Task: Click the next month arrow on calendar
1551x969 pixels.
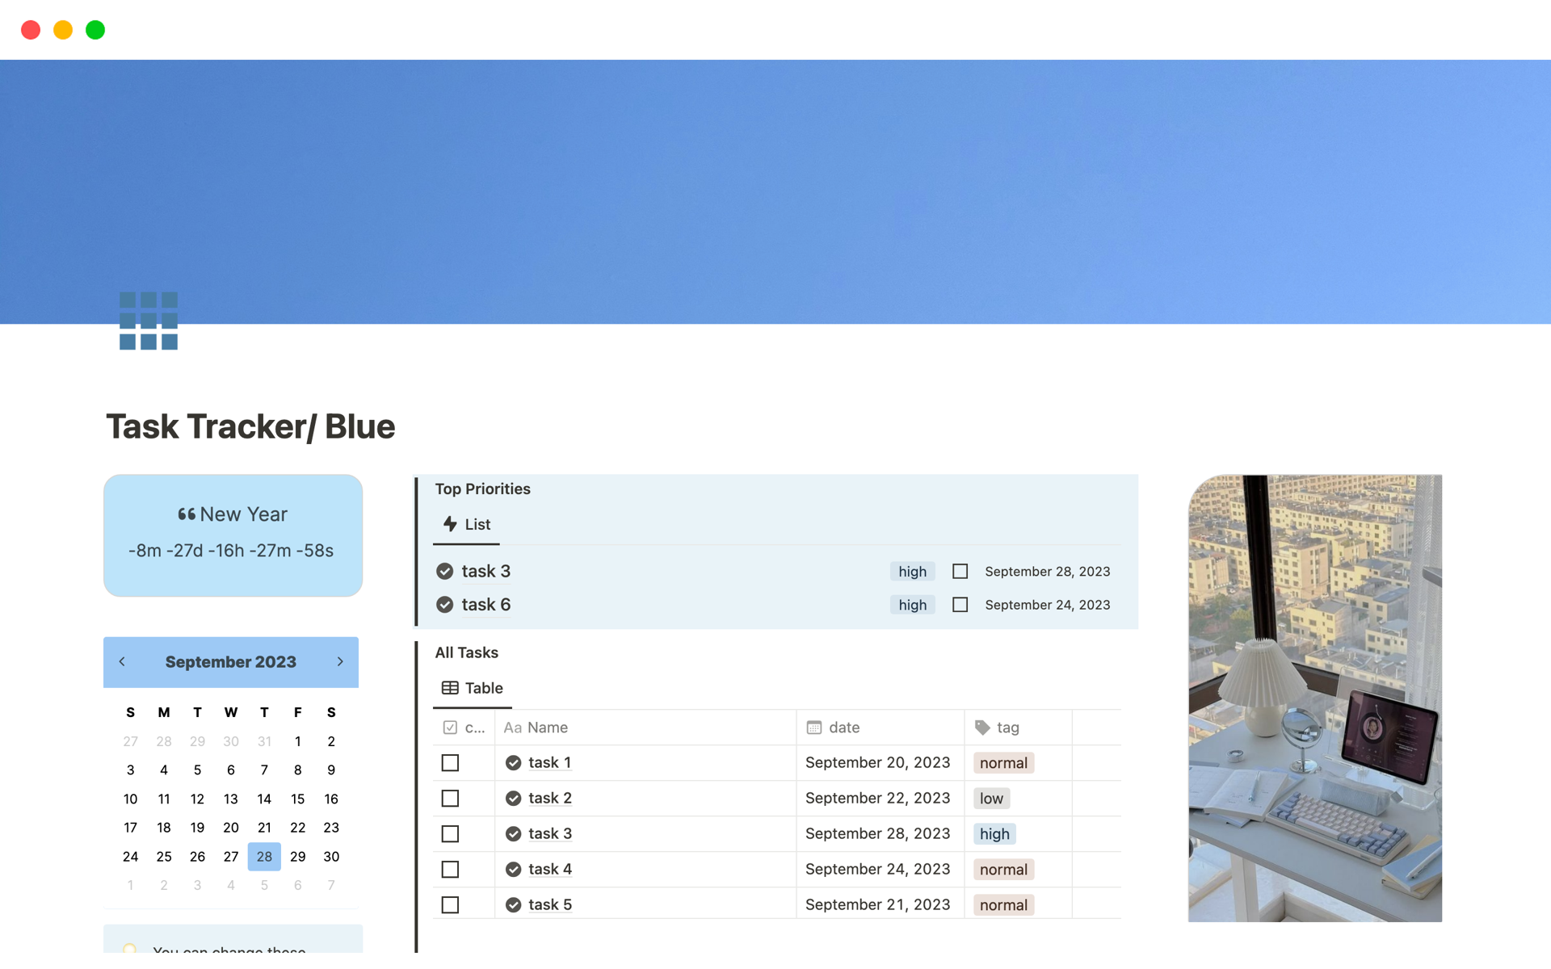Action: point(339,660)
